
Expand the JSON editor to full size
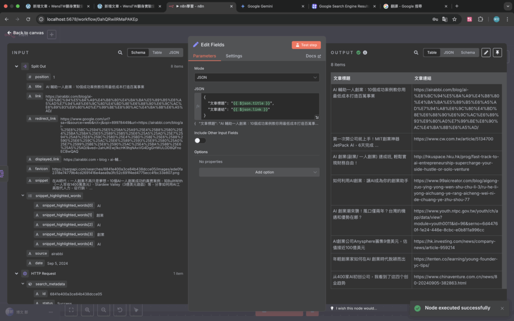tap(317, 117)
